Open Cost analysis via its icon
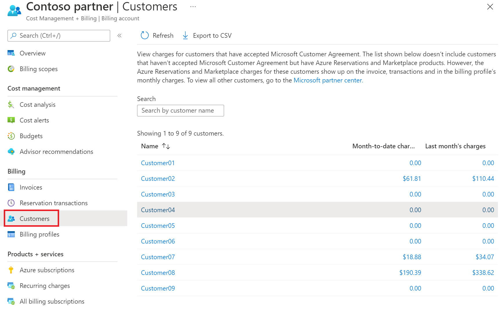502x310 pixels. [11, 104]
